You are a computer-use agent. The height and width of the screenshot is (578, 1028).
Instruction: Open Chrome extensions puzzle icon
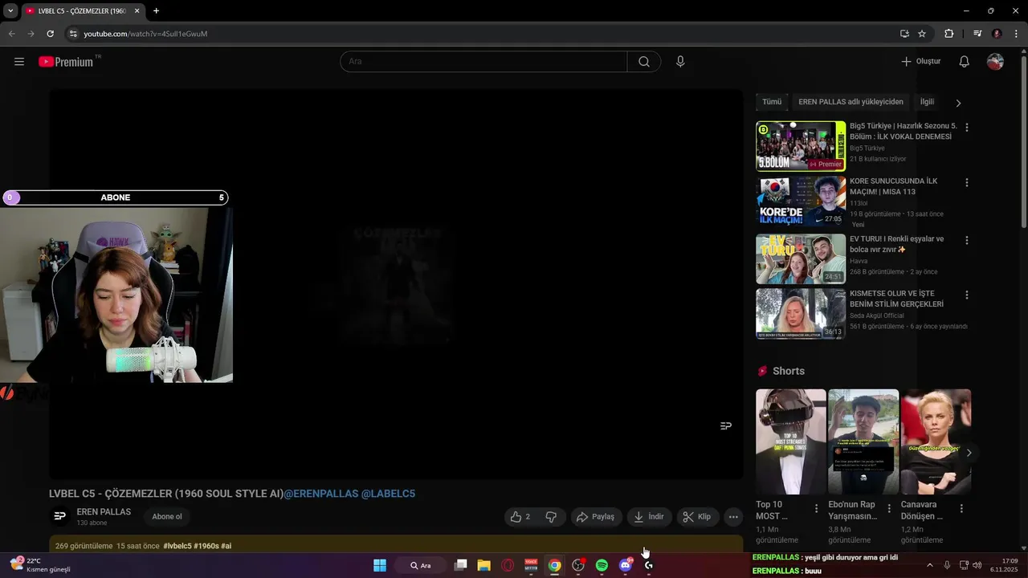[x=949, y=34]
